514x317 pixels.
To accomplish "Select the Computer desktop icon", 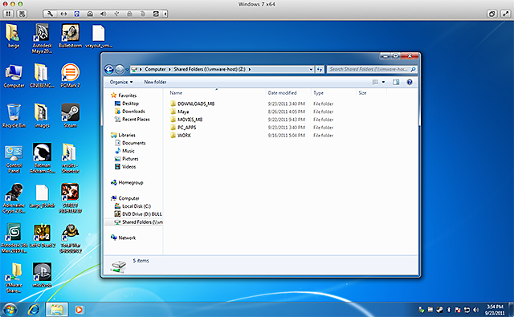I will pyautogui.click(x=14, y=75).
